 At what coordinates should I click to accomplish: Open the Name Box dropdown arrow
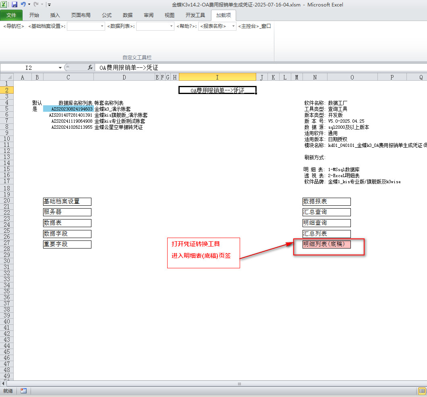(x=60, y=68)
